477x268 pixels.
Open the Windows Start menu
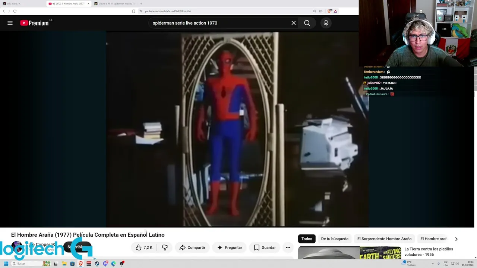[x=6, y=264]
